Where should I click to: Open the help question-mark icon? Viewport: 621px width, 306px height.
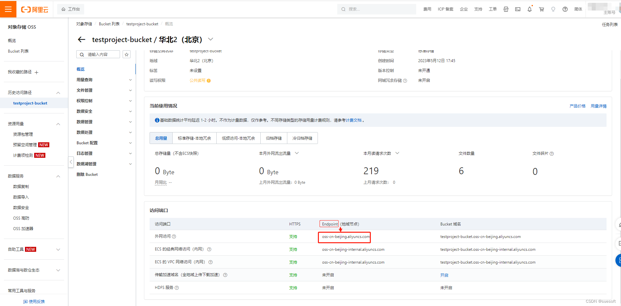(565, 9)
